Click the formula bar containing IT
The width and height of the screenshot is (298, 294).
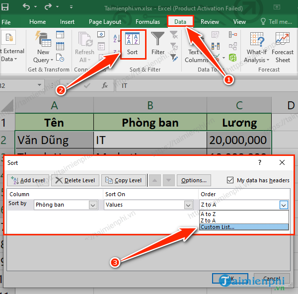pyautogui.click(x=207, y=85)
